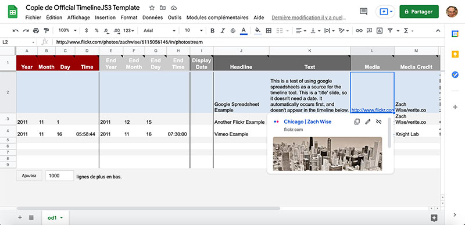Toggle italic formatting
465x225 pixels.
click(x=223, y=31)
